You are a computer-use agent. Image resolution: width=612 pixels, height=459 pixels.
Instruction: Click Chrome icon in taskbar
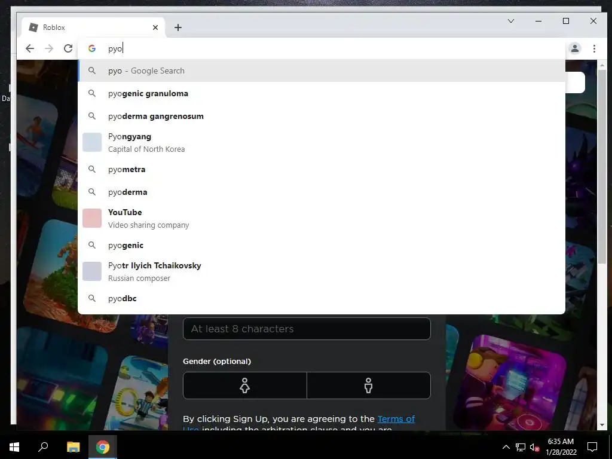(103, 447)
